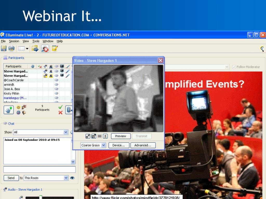Click the raised hand column header icon
Image resolution: width=266 pixels, height=199 pixels.
tap(32, 66)
